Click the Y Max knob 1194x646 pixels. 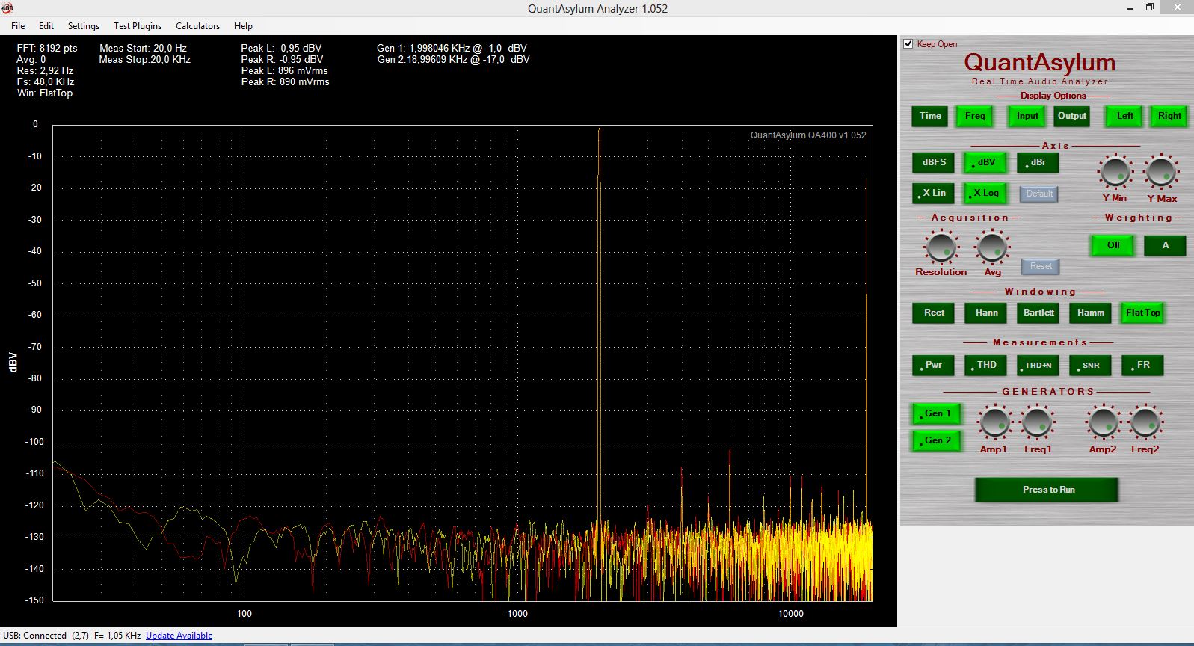1161,172
